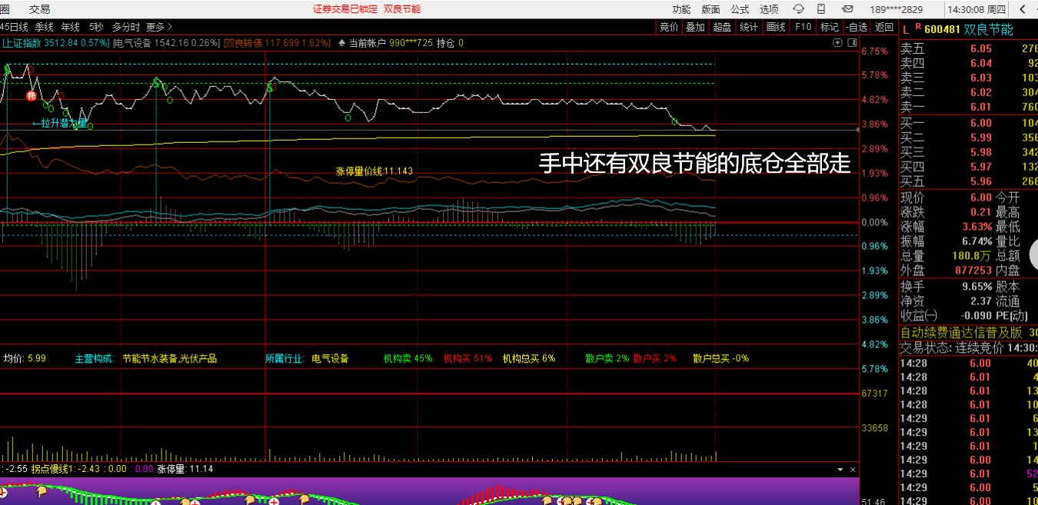Go back with the left arrow icon
This screenshot has height=505, width=1038.
1023,9
